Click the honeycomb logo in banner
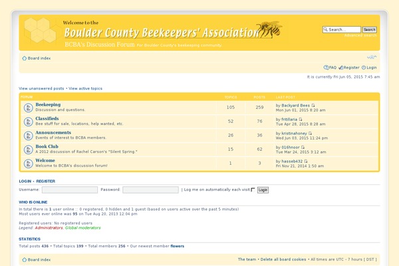This screenshot has width=399, height=266. 40,31
